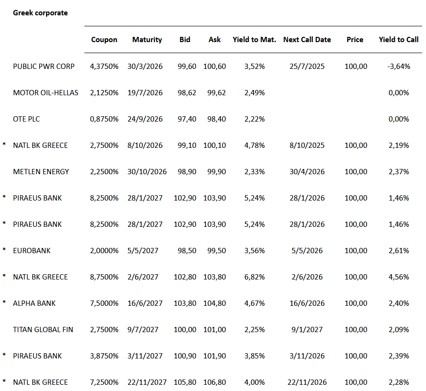Screen dimensions: 426x391
Task: Click the Yield to Mat. header
Action: pos(254,40)
